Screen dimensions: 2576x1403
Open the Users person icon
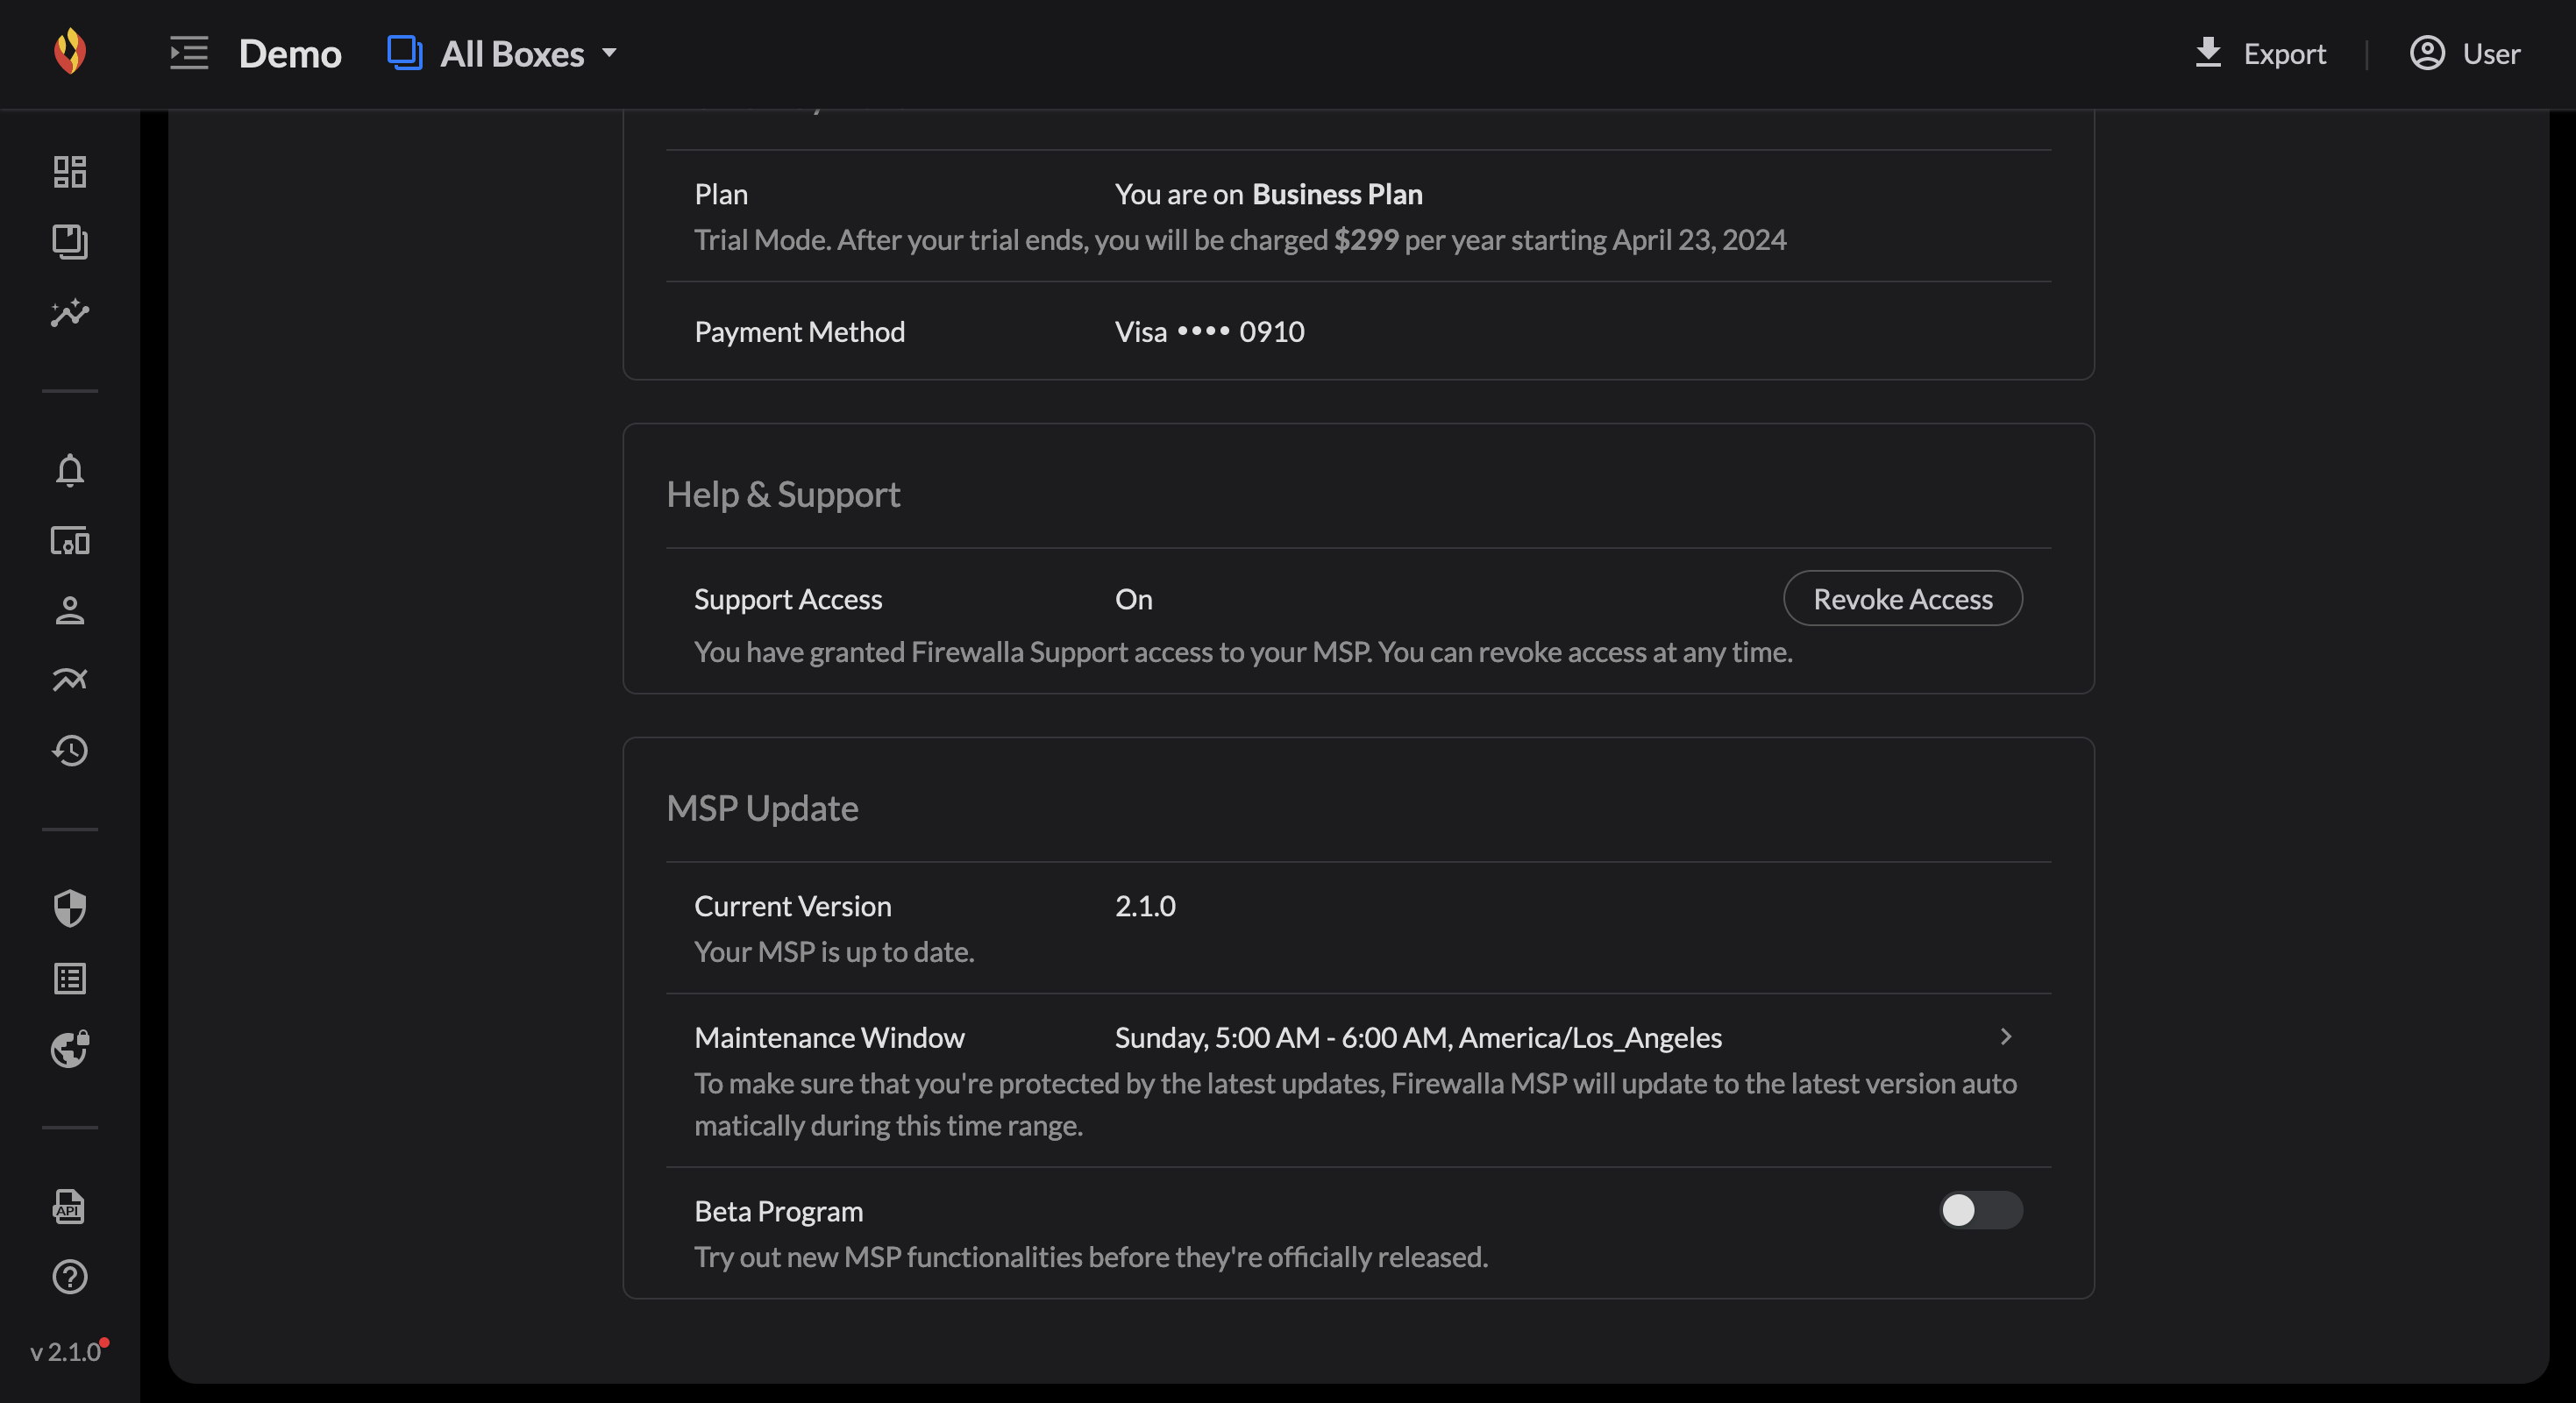coord(70,610)
